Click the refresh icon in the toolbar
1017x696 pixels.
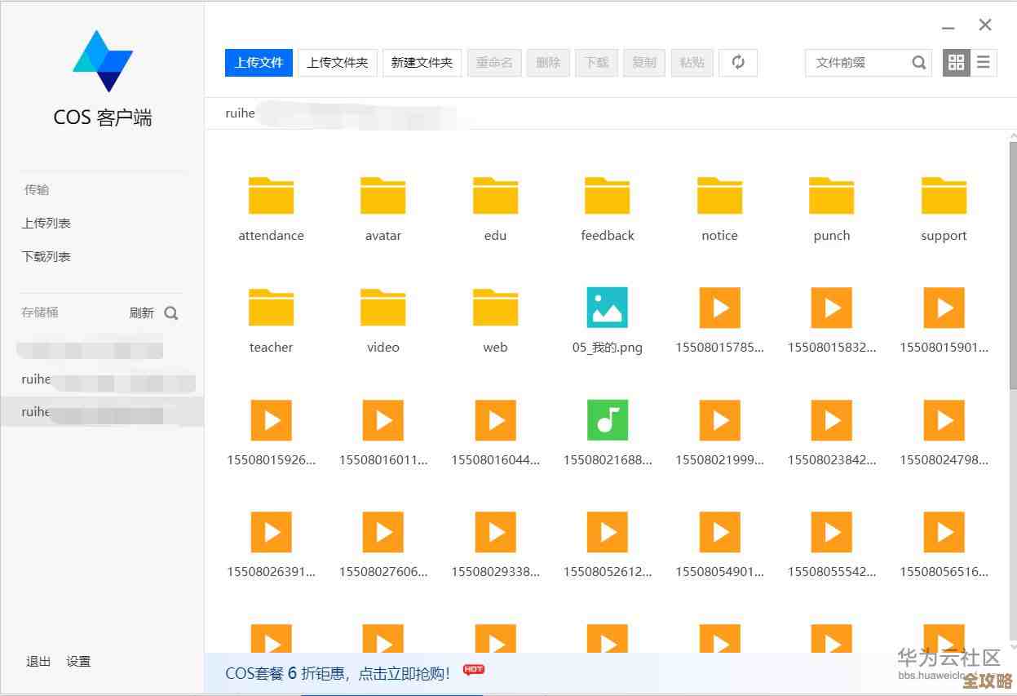click(x=737, y=63)
